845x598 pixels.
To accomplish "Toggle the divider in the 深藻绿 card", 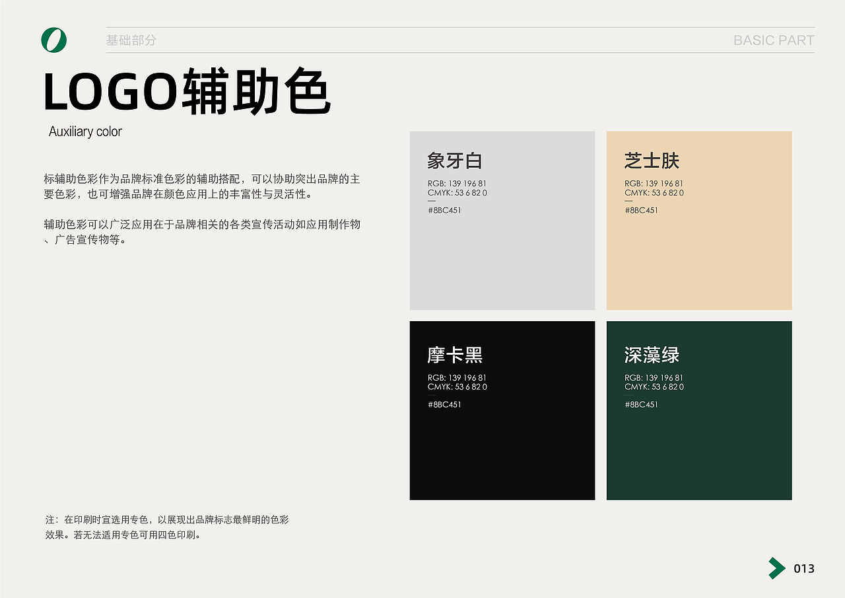I will 629,396.
